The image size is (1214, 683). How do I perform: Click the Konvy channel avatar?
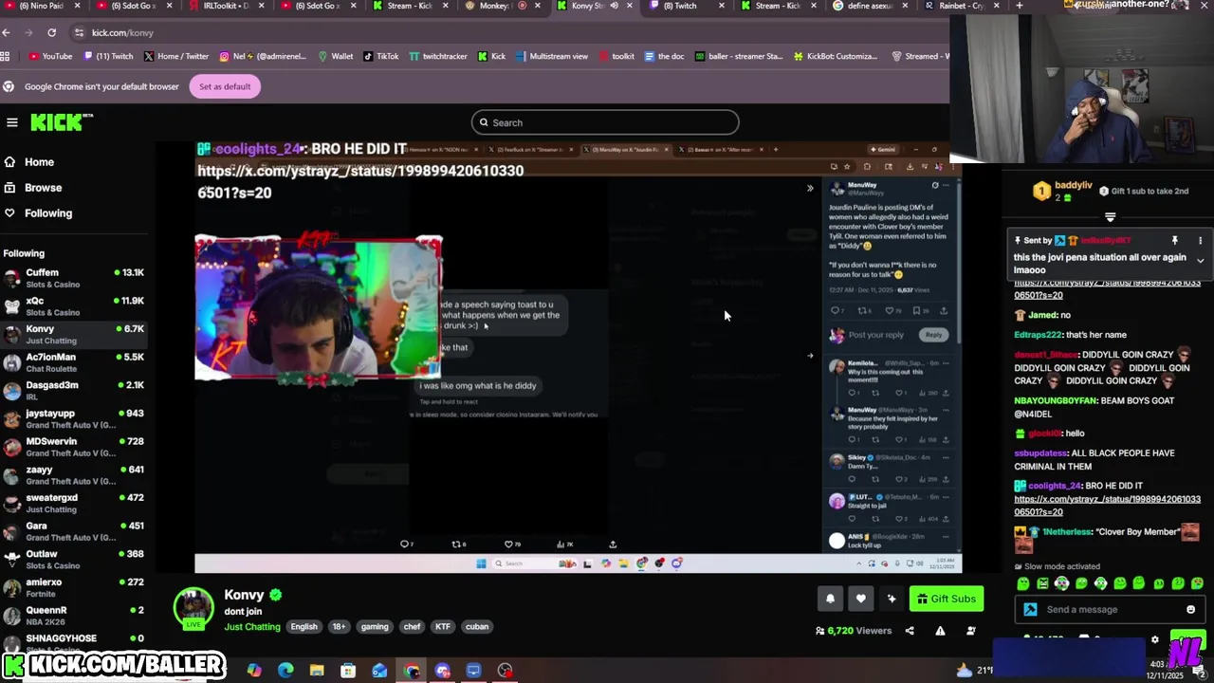[193, 608]
